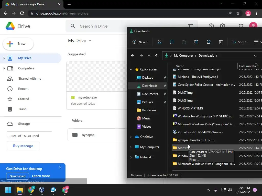Open the mysetup.exe suggested file card
The width and height of the screenshot is (262, 196).
tap(97, 85)
